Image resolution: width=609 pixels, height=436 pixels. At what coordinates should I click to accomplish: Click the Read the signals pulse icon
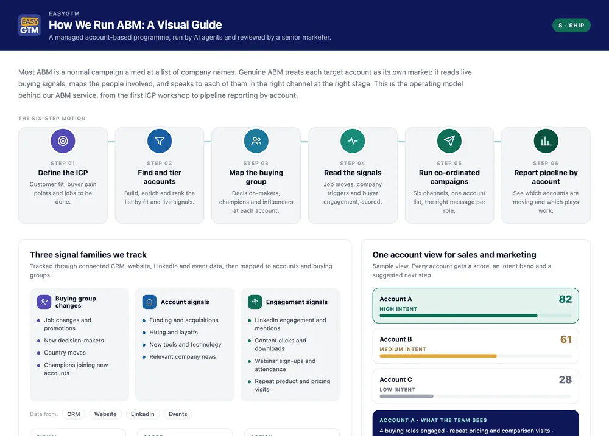pos(353,141)
